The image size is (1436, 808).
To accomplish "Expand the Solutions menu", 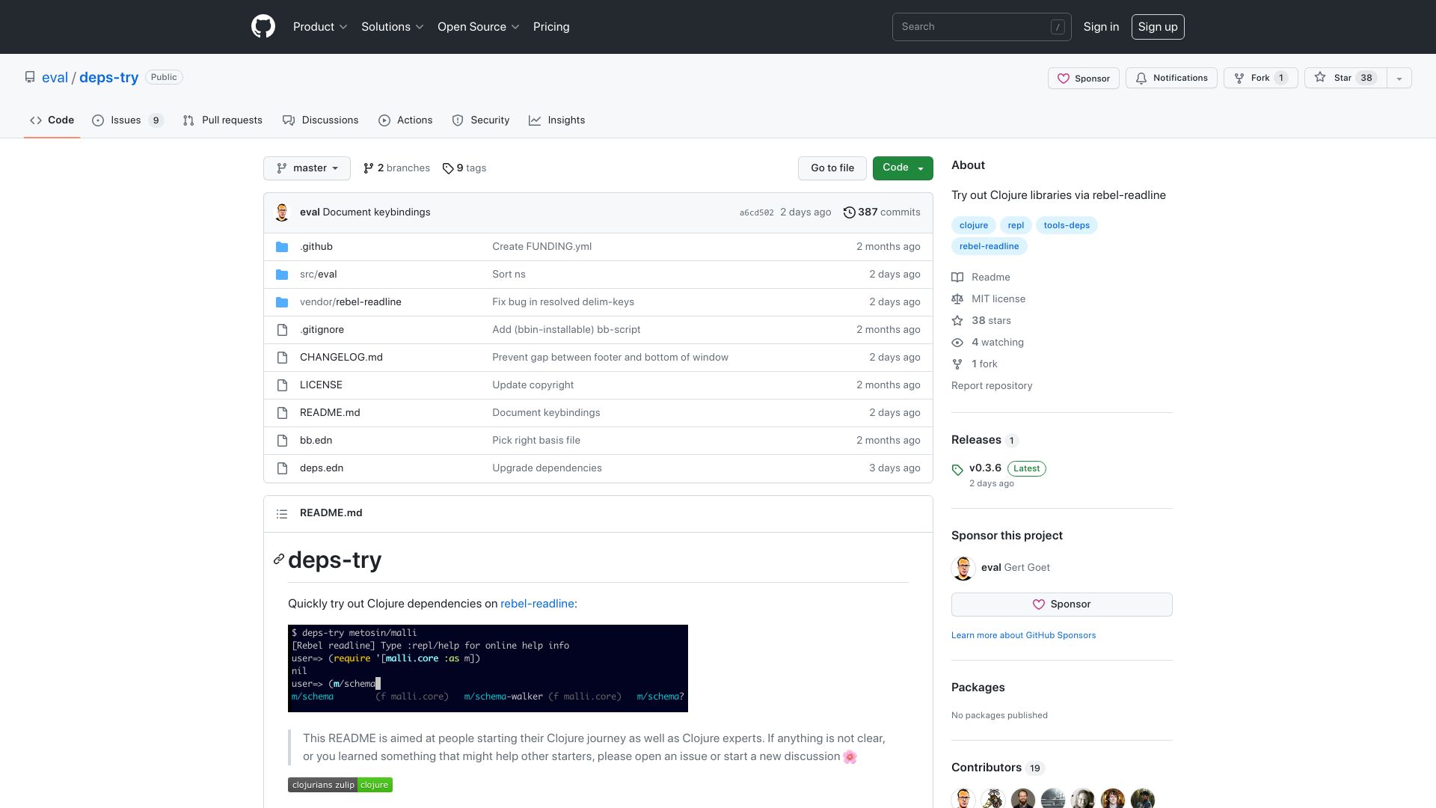I will pyautogui.click(x=393, y=27).
